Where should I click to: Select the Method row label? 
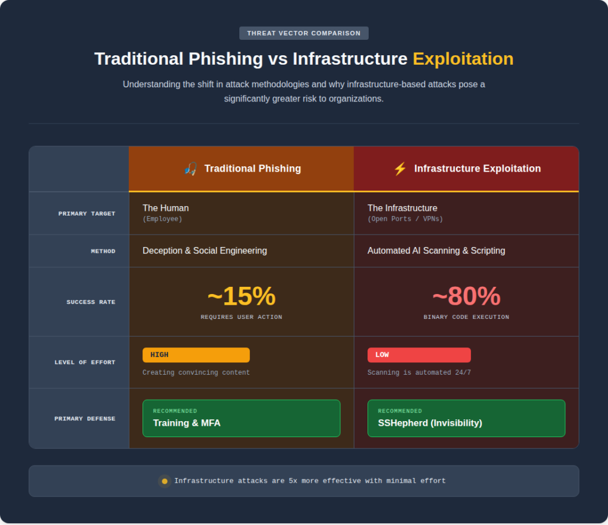(103, 251)
